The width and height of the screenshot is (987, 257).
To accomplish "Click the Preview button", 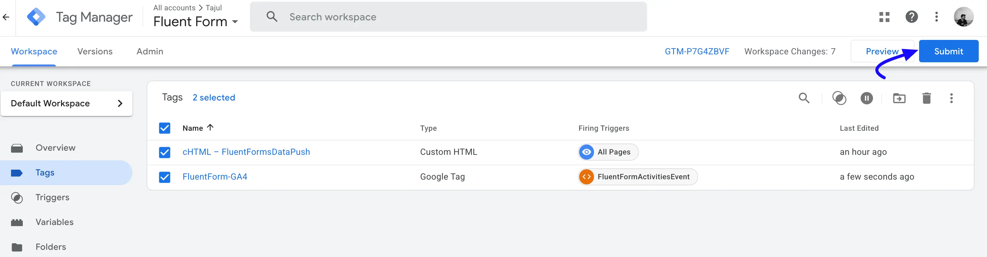I will coord(882,51).
